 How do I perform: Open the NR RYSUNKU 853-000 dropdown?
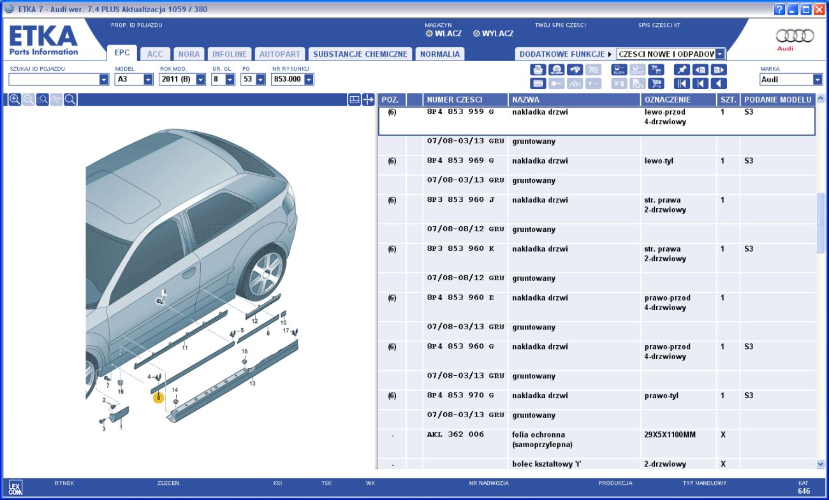click(309, 80)
